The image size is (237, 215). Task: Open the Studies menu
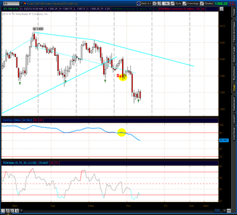point(209,4)
